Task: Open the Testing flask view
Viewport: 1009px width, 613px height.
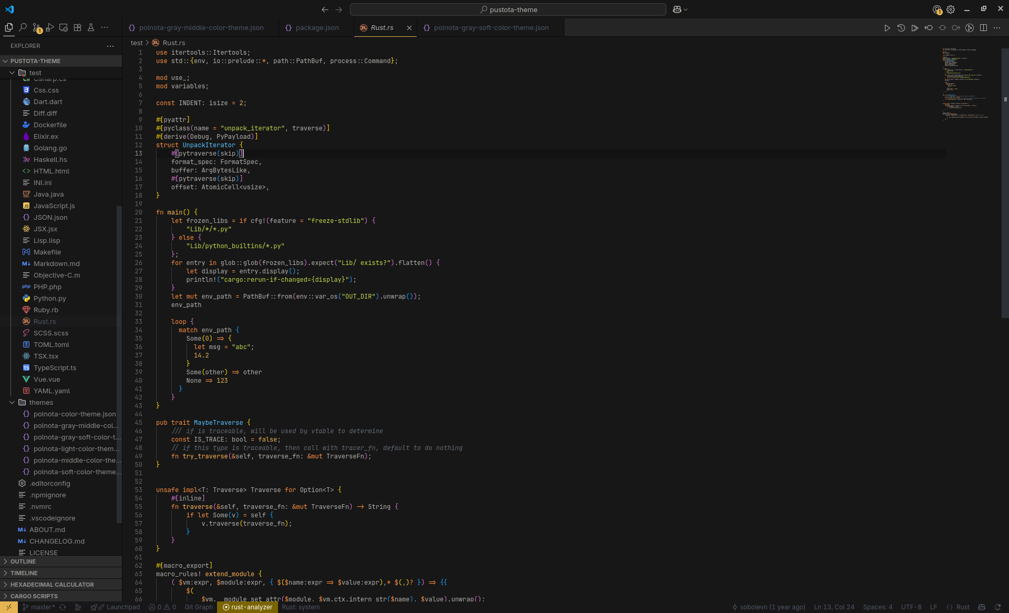Action: click(91, 28)
